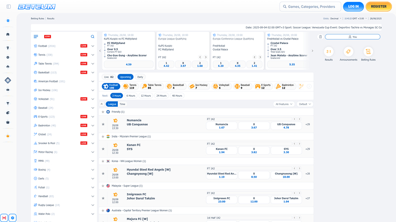The width and height of the screenshot is (396, 222).
Task: Click the home icon in left rail
Action: point(8,34)
